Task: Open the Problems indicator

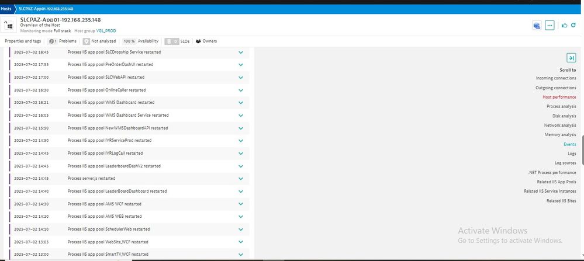Action: 63,41
